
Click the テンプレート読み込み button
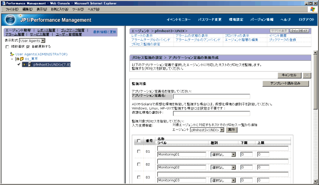coord(285,83)
